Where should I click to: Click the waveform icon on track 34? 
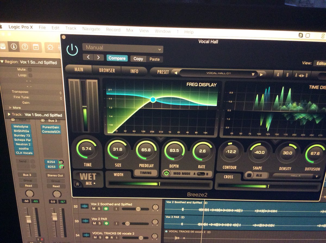(x=86, y=235)
